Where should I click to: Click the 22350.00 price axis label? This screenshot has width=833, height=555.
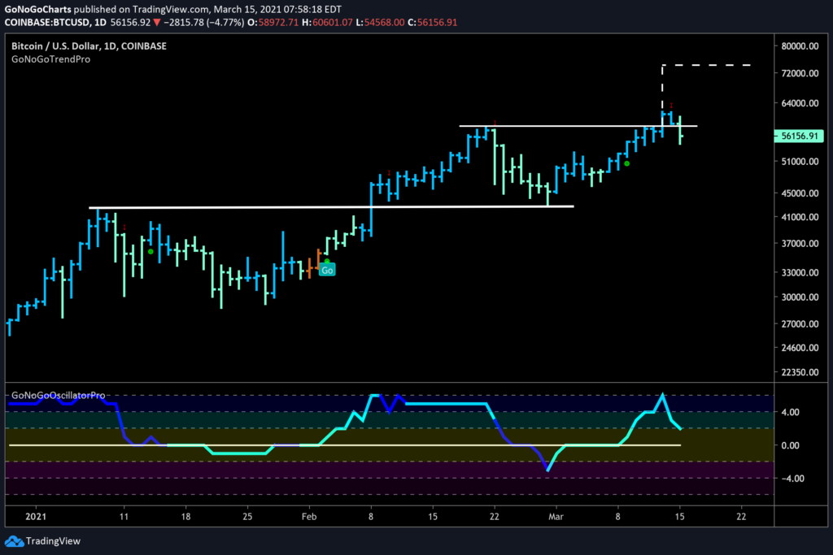[800, 372]
